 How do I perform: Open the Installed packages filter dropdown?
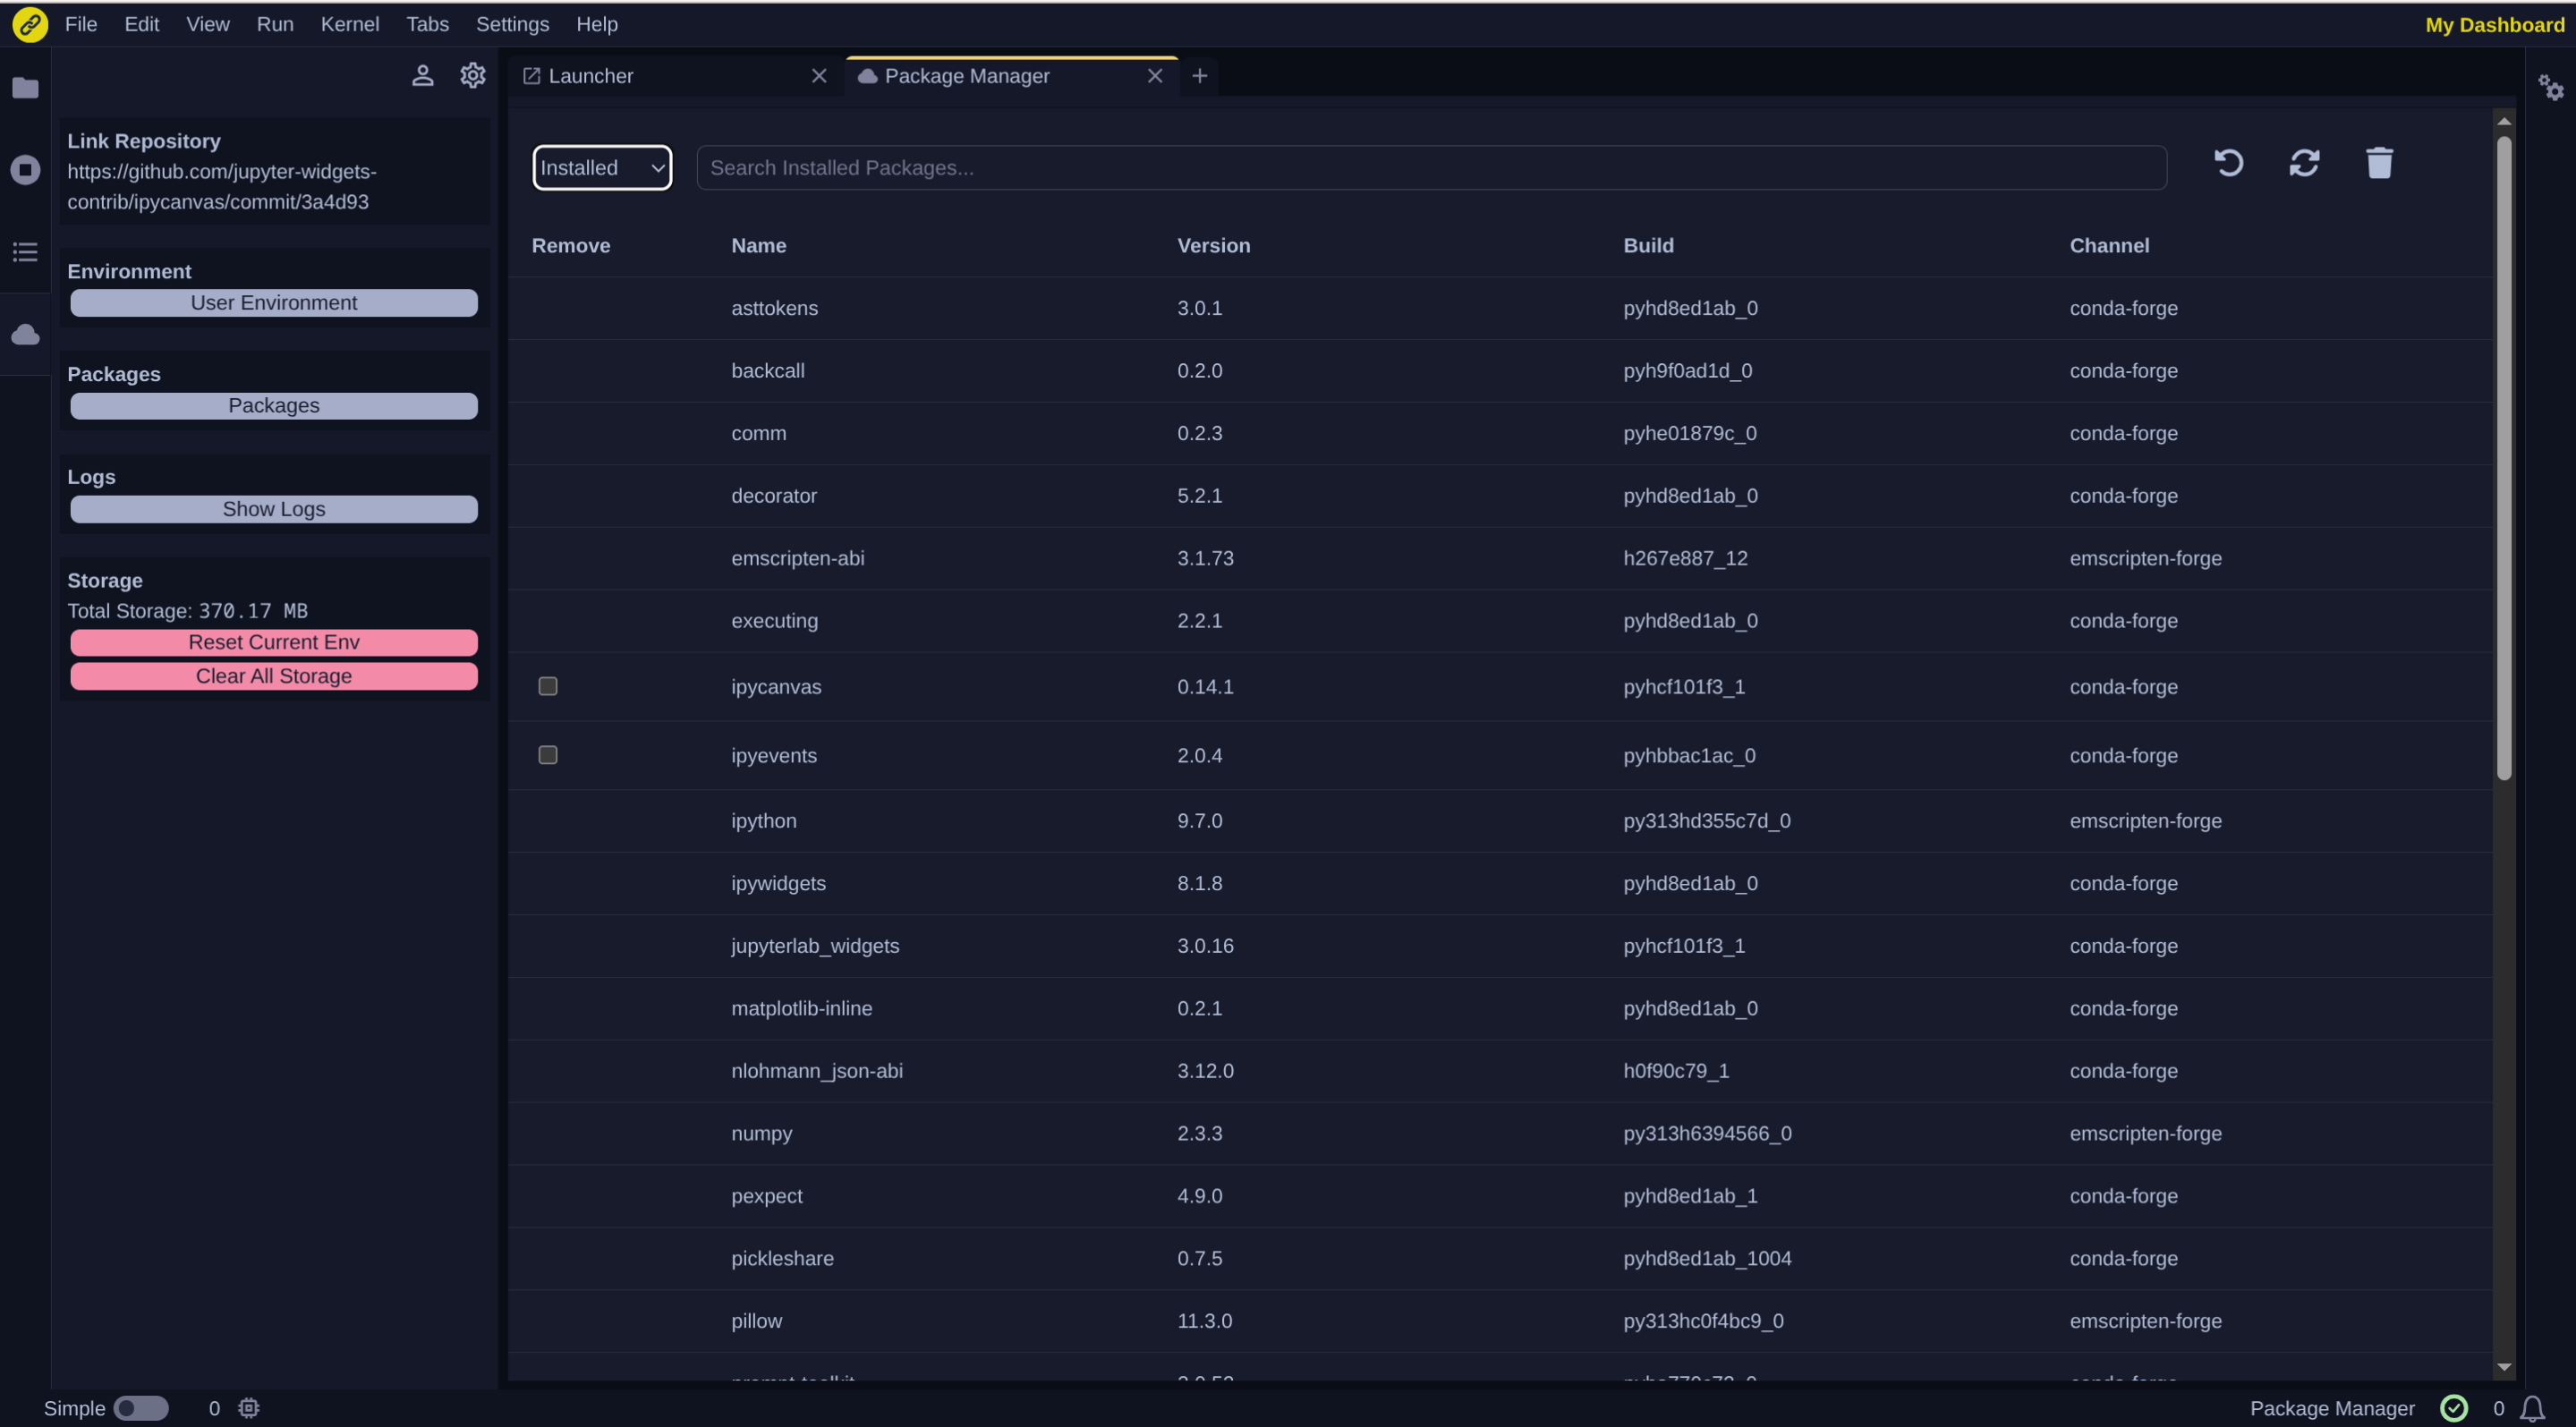(x=601, y=167)
